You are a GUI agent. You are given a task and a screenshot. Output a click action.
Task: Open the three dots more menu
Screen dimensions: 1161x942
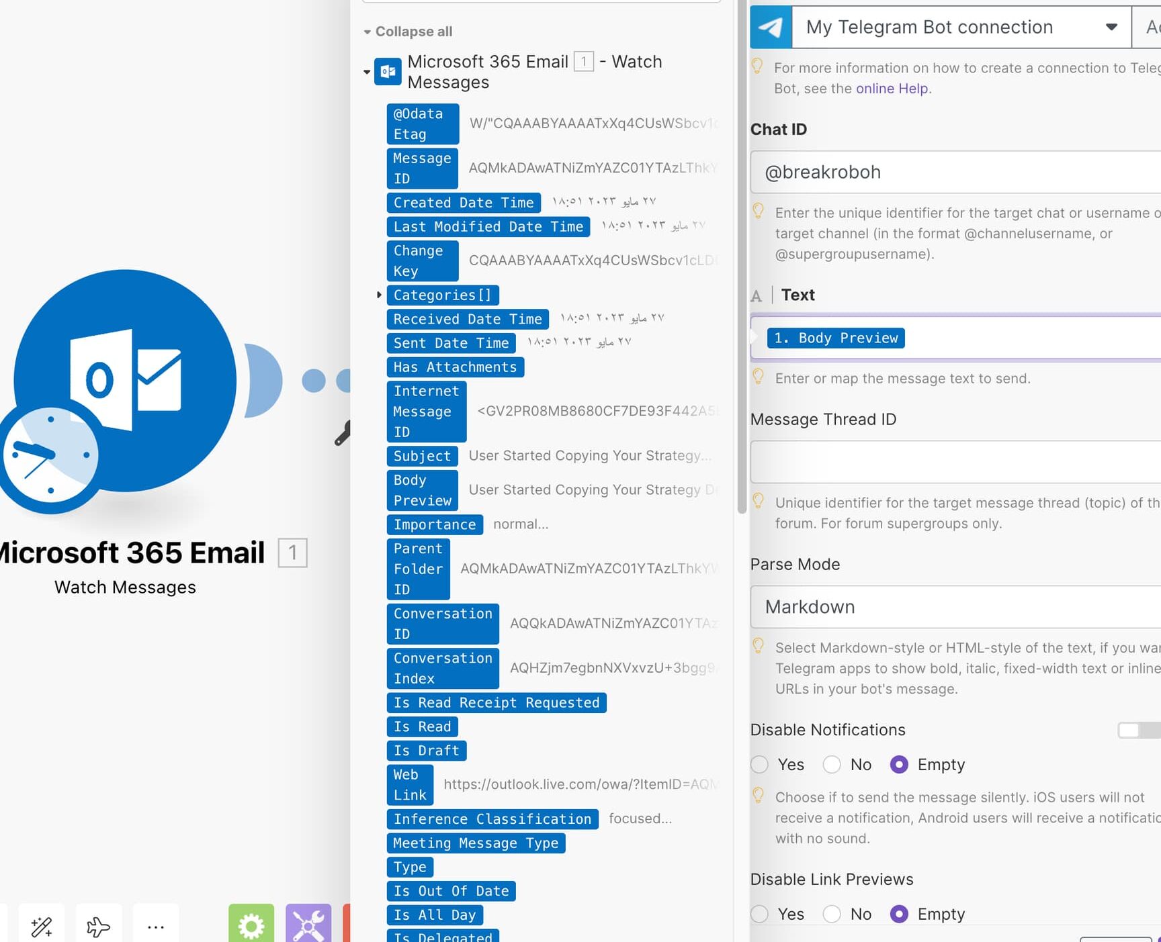pyautogui.click(x=156, y=927)
